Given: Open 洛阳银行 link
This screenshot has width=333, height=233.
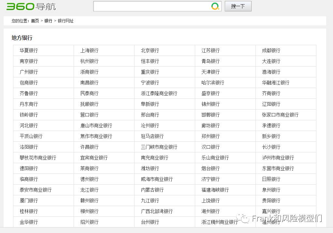Looking at the screenshot, I should pos(29,147).
